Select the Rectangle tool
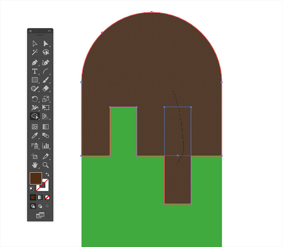Screen dimensions: 283x247 [35, 80]
